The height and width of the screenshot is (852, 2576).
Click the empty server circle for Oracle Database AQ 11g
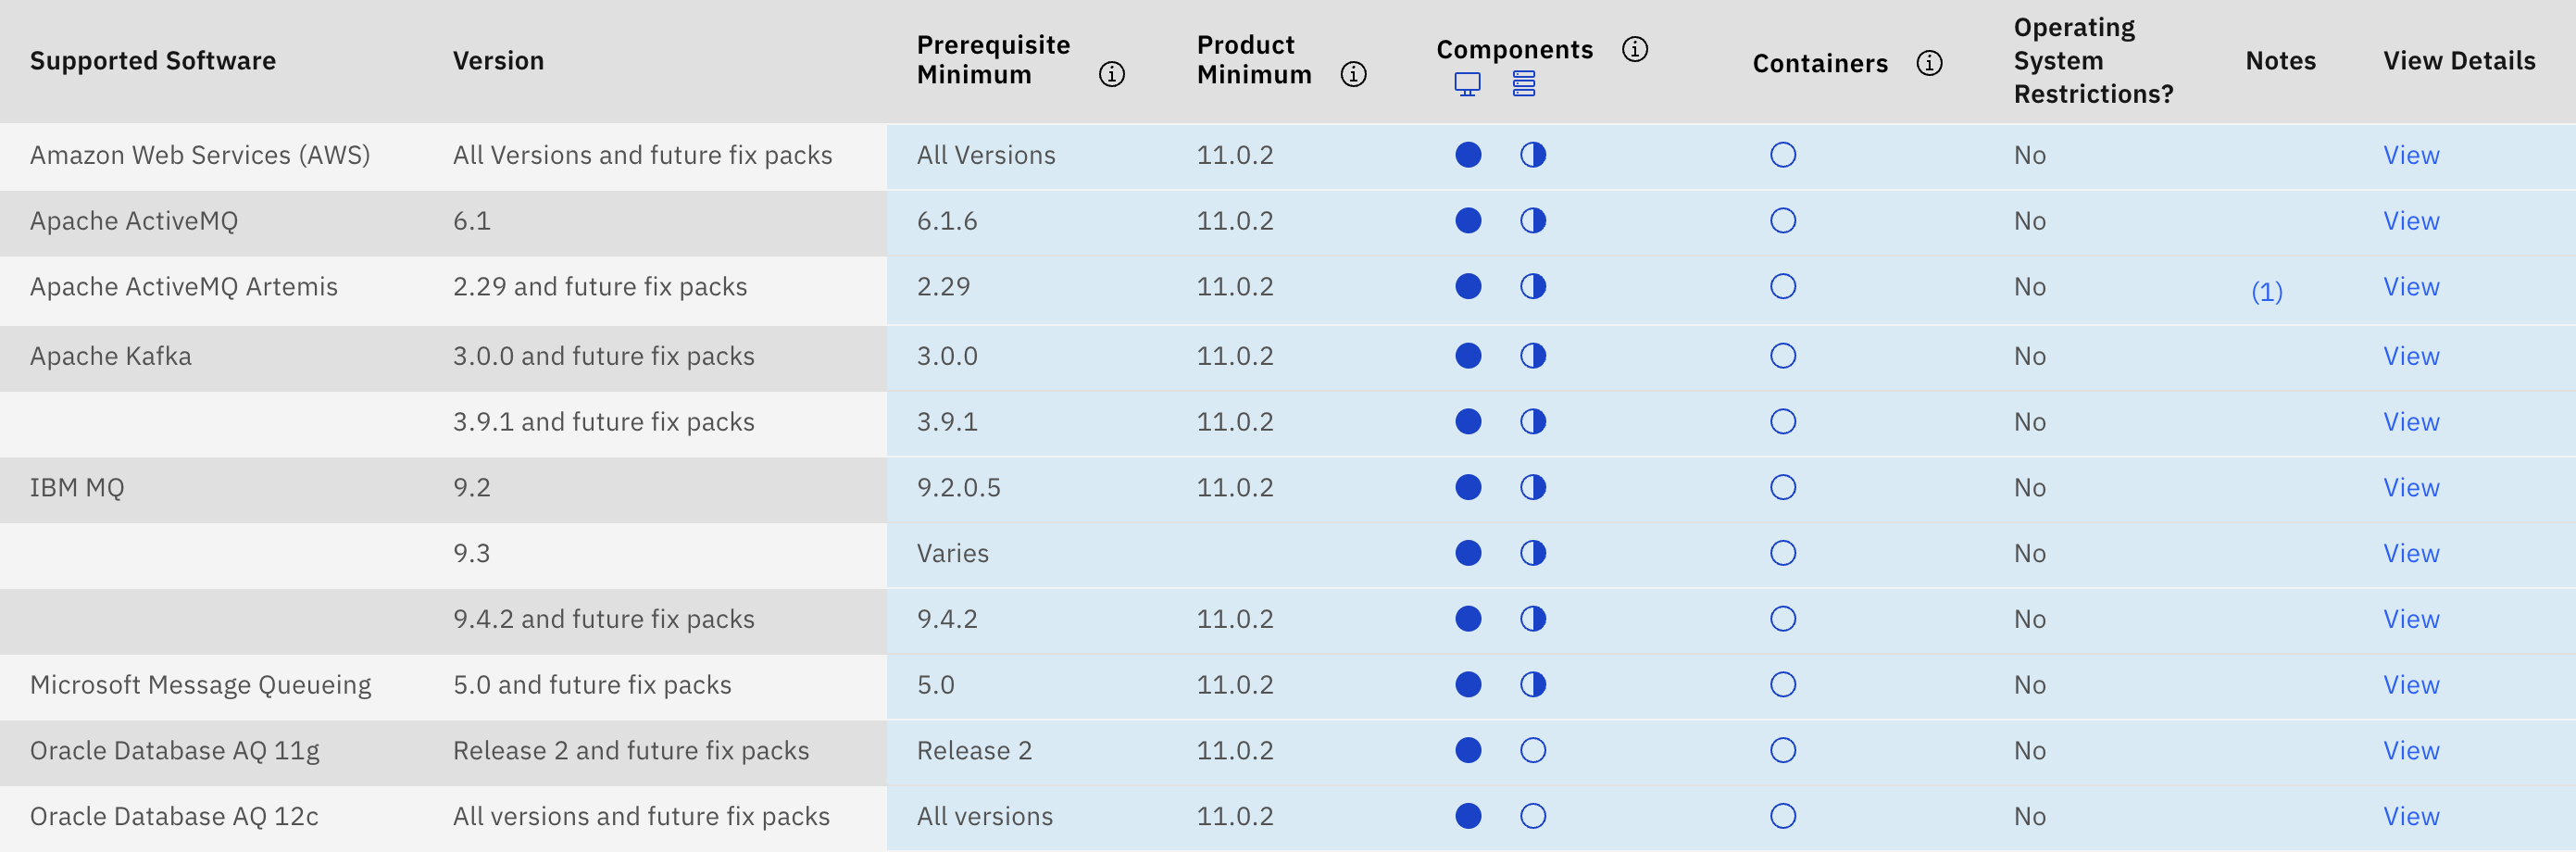[x=1532, y=750]
